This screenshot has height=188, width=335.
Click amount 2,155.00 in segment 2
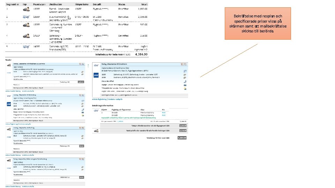pos(143,17)
